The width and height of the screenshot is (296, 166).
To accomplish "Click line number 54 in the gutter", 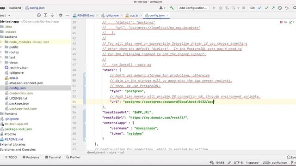I will [74, 101].
